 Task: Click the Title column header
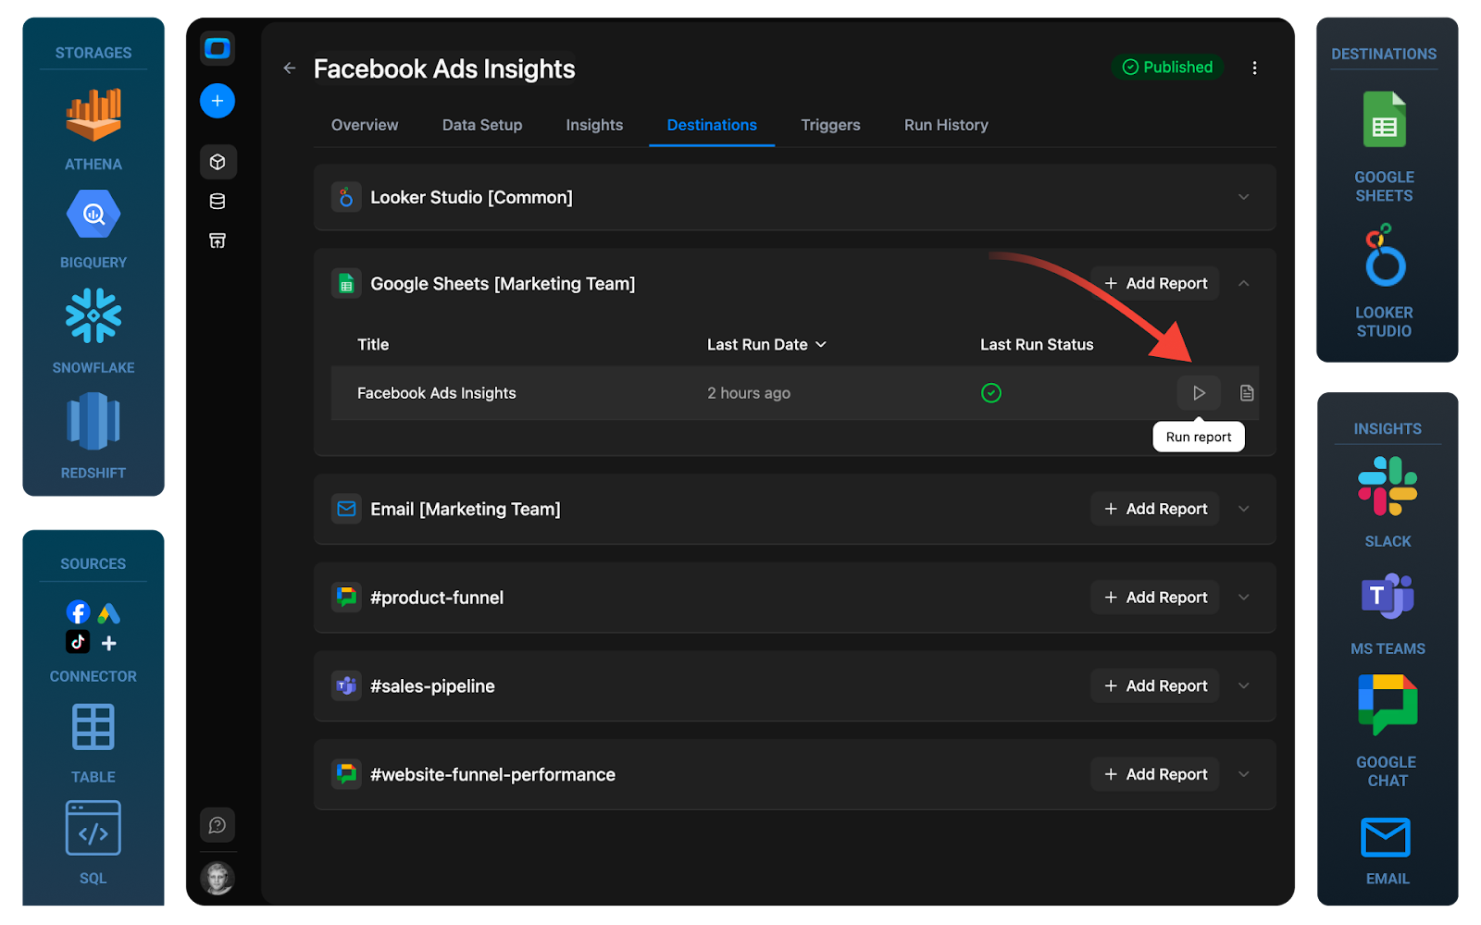pos(373,344)
